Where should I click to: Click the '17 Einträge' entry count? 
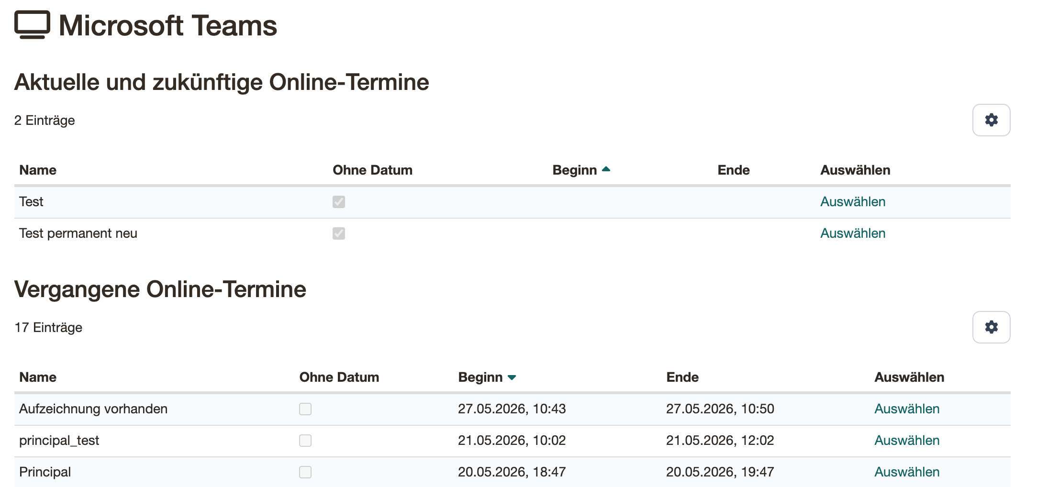click(48, 328)
